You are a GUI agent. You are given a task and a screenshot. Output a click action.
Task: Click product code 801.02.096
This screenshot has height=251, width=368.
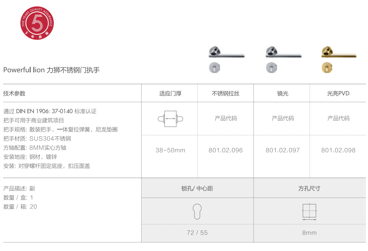tap(226, 150)
